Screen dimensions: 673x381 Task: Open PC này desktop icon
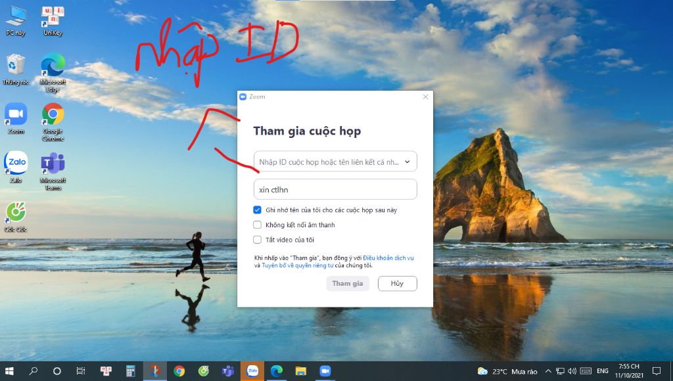click(16, 21)
